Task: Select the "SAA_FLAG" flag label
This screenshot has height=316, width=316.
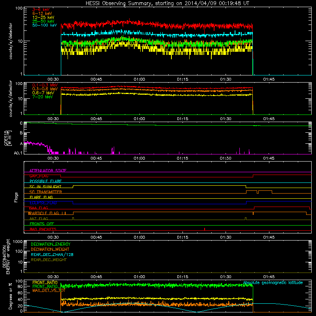Action: click(39, 208)
